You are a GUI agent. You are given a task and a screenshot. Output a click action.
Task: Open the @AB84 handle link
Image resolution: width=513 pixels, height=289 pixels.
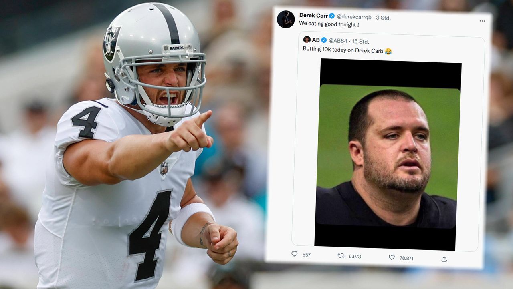[338, 41]
